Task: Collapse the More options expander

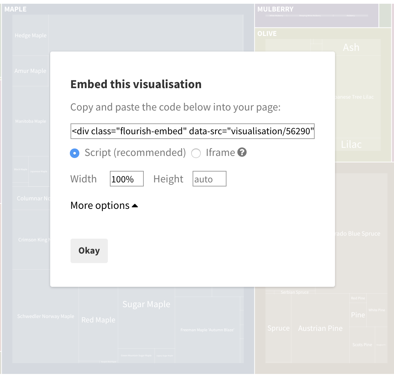Action: click(104, 205)
